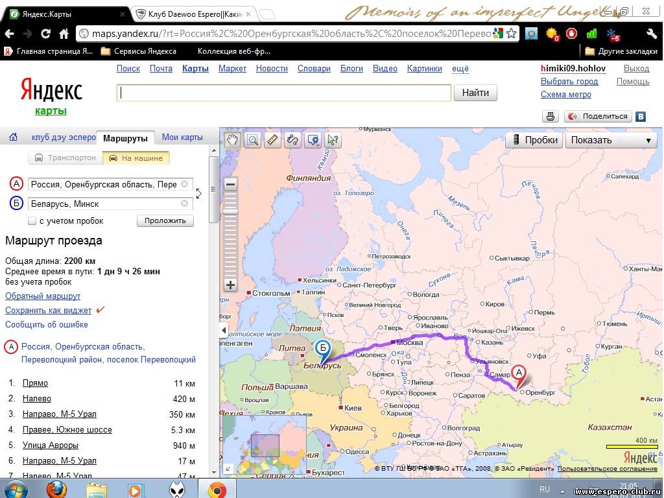This screenshot has width=664, height=498.
Task: Launch Firefox from the taskbar
Action: coord(56,490)
